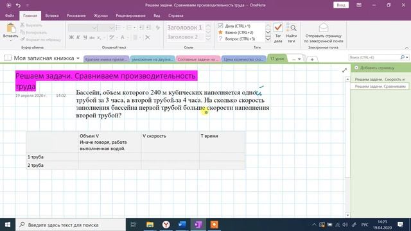411x231 pixels.
Task: Switch to the Вид ribbon tab
Action: tap(157, 15)
